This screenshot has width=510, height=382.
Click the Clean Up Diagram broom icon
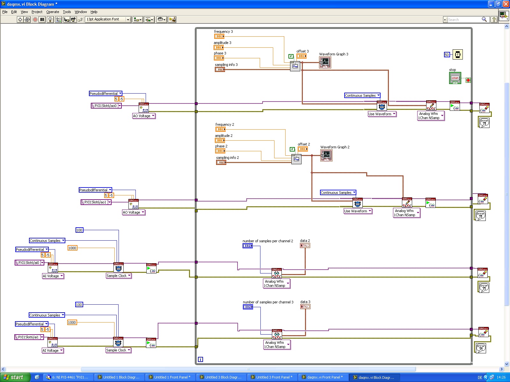[172, 19]
